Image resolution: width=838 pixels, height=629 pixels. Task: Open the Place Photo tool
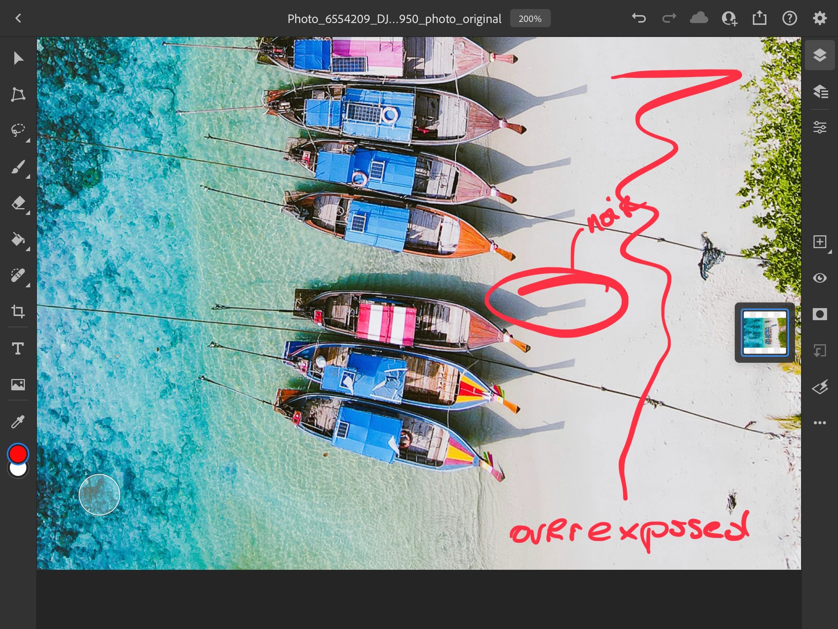coord(18,385)
